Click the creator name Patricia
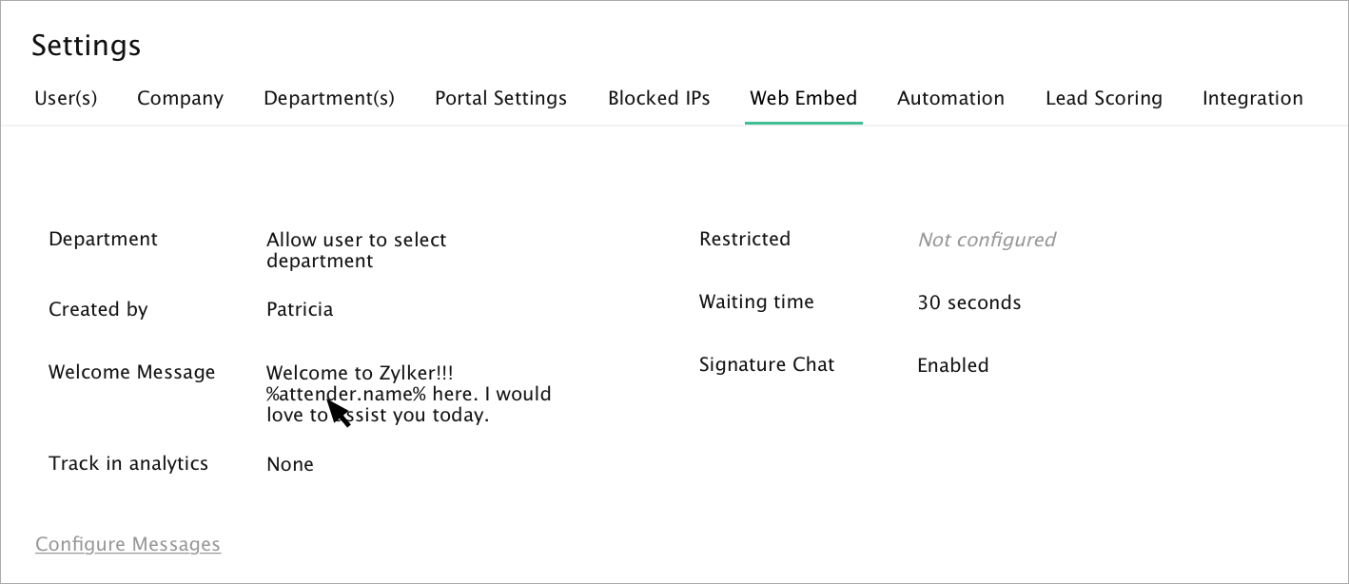 (300, 309)
